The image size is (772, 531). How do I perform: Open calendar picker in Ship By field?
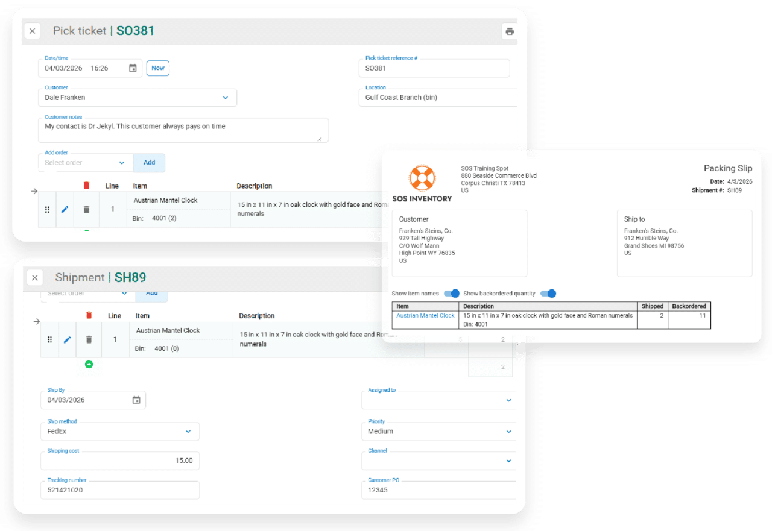click(x=136, y=400)
